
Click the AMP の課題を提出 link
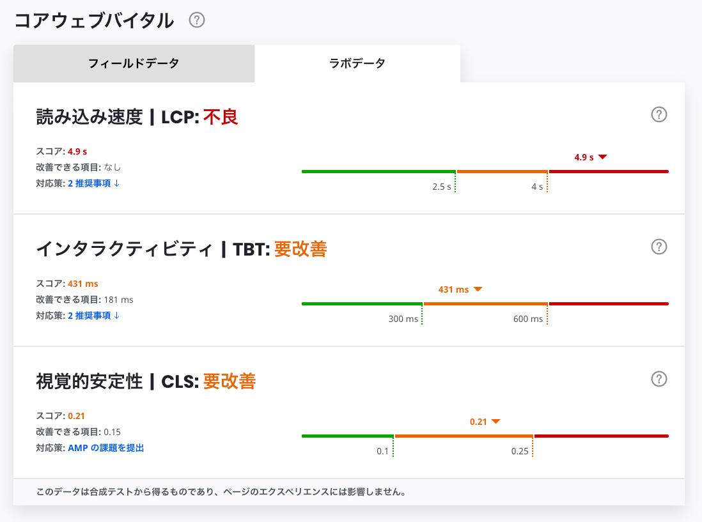click(105, 448)
